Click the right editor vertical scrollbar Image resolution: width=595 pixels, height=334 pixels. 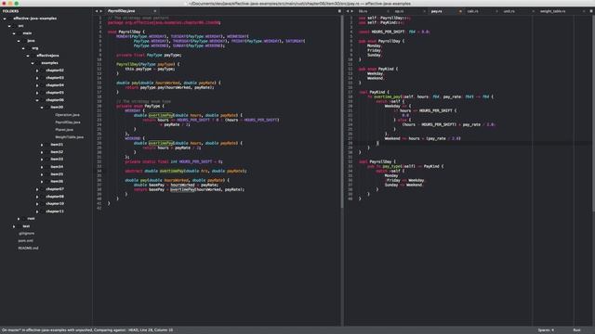pos(593,113)
